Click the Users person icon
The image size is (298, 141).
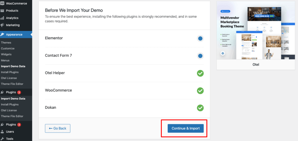coord(2,132)
